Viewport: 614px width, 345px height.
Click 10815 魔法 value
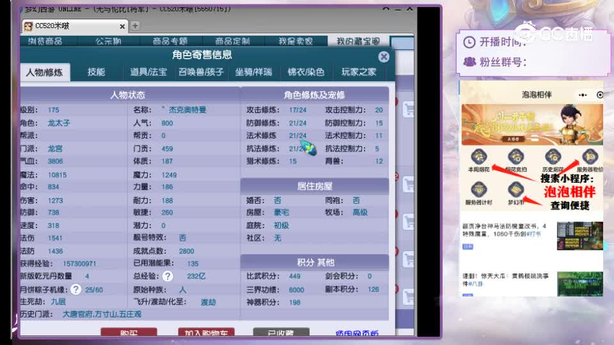coord(57,175)
